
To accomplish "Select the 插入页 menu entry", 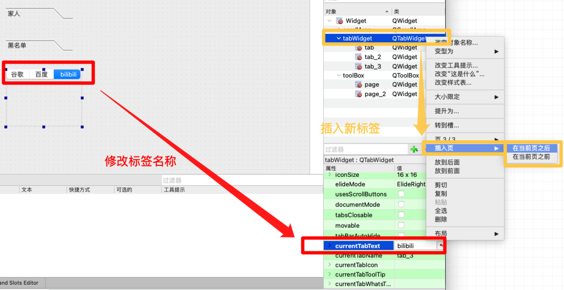I will point(464,148).
